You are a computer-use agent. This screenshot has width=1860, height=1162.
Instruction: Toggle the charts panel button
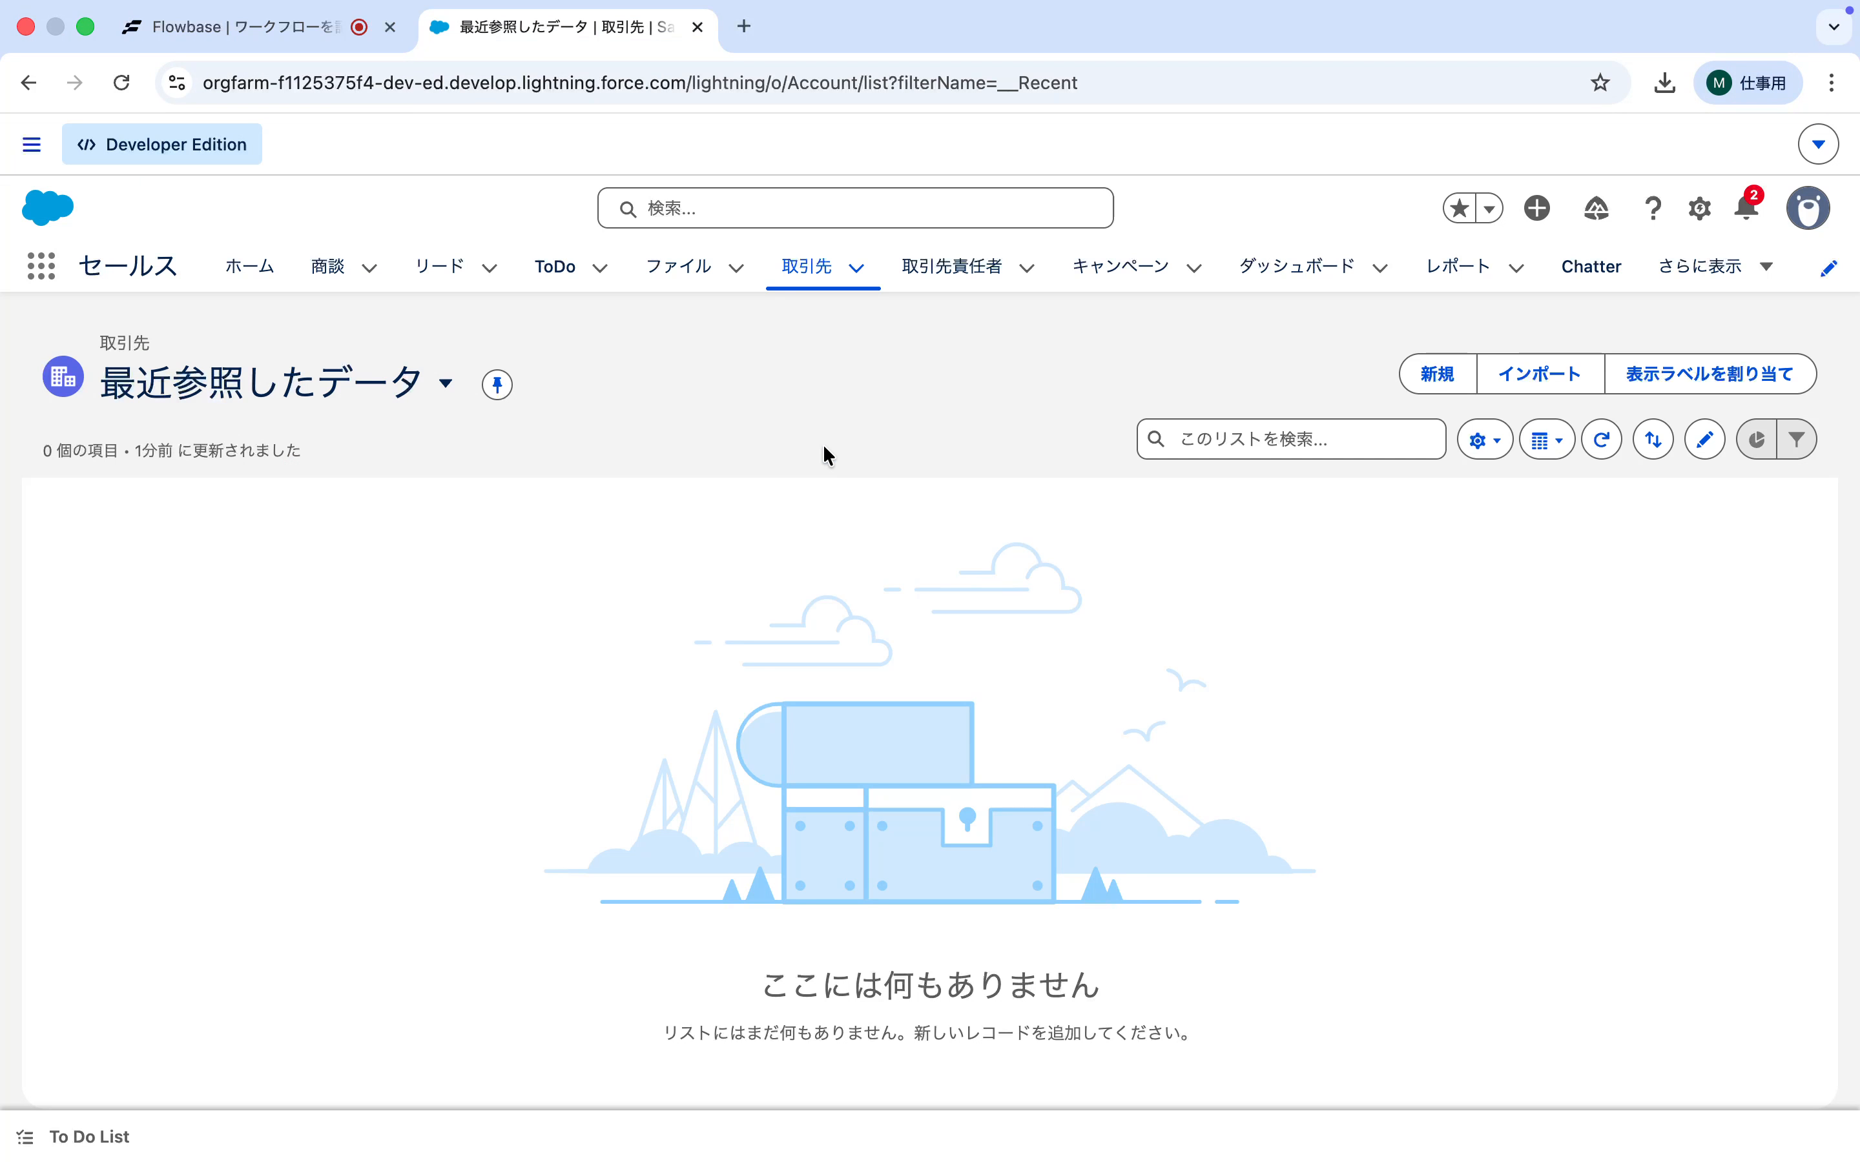click(x=1756, y=440)
